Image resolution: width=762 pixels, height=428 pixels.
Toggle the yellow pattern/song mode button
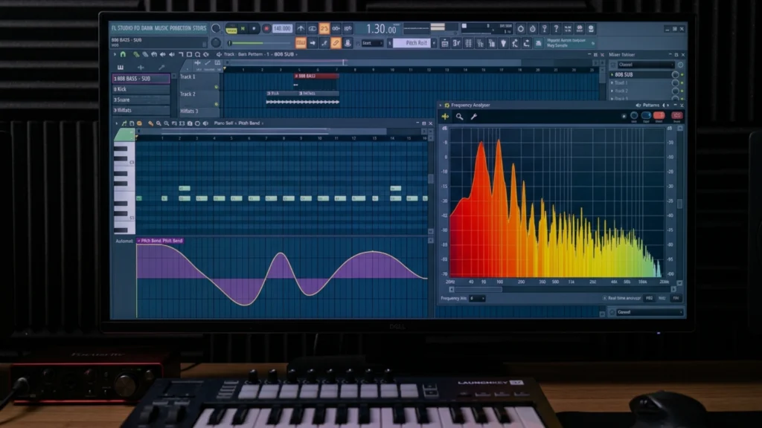[x=231, y=29]
